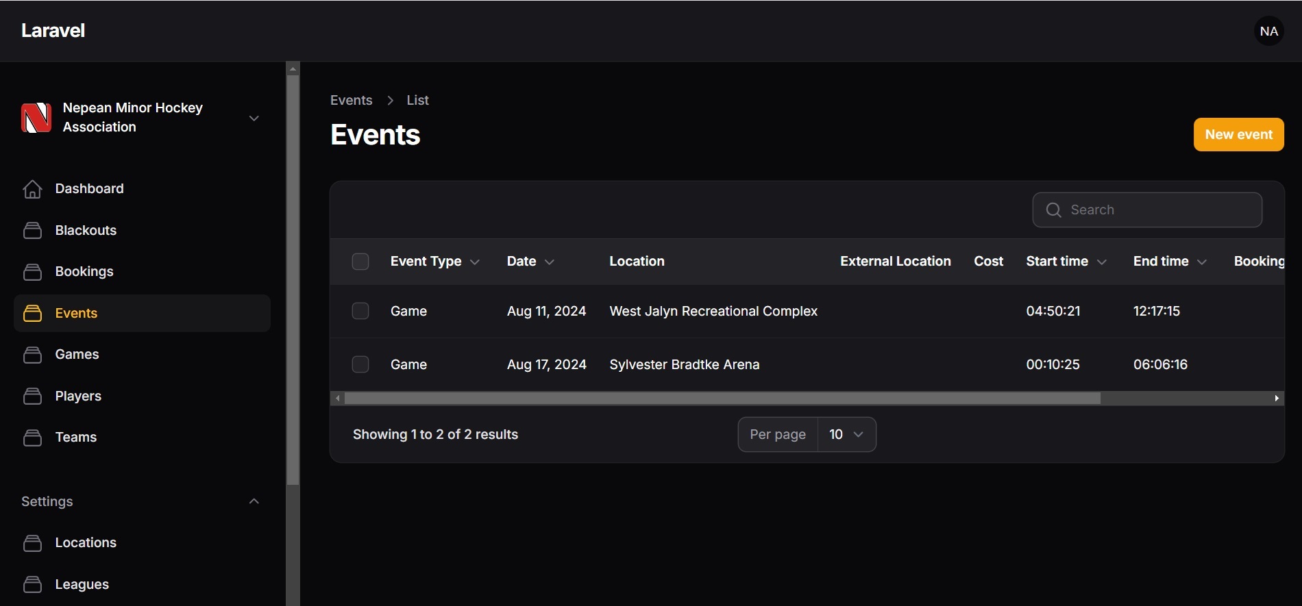Click the Blackouts sidebar icon
Image resolution: width=1302 pixels, height=606 pixels.
pos(32,231)
